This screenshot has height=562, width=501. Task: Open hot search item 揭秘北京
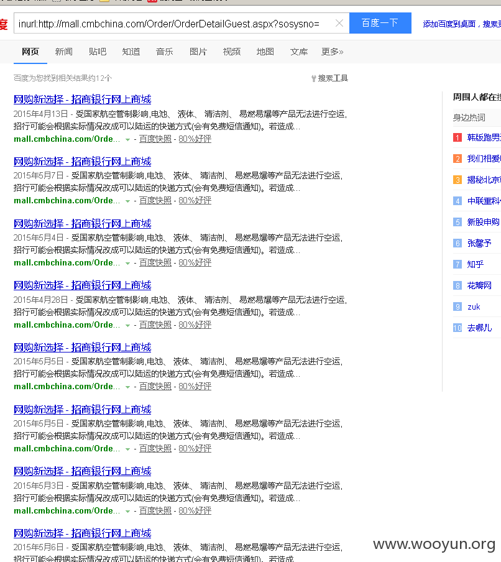[484, 180]
